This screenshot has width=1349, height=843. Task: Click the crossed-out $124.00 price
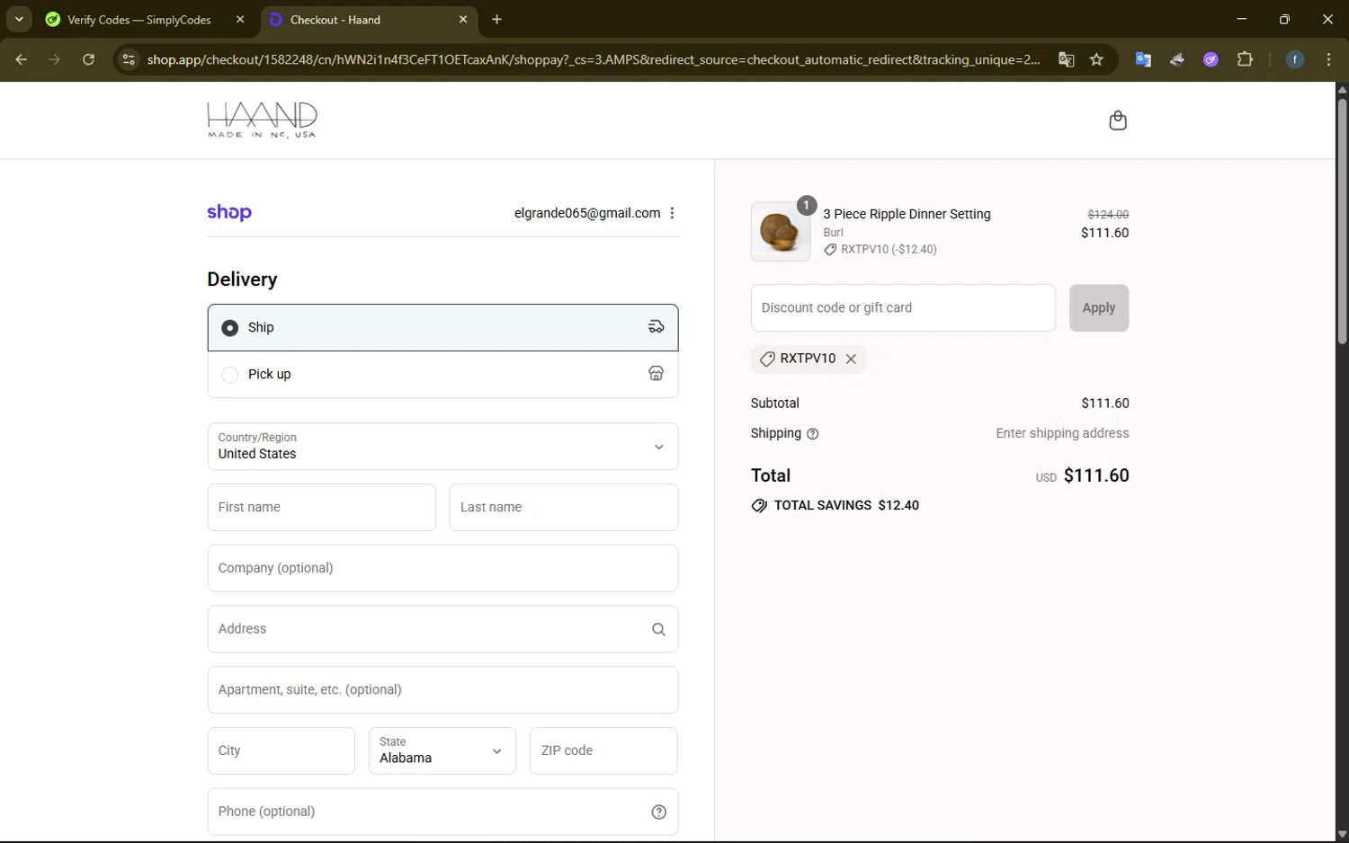click(1108, 214)
